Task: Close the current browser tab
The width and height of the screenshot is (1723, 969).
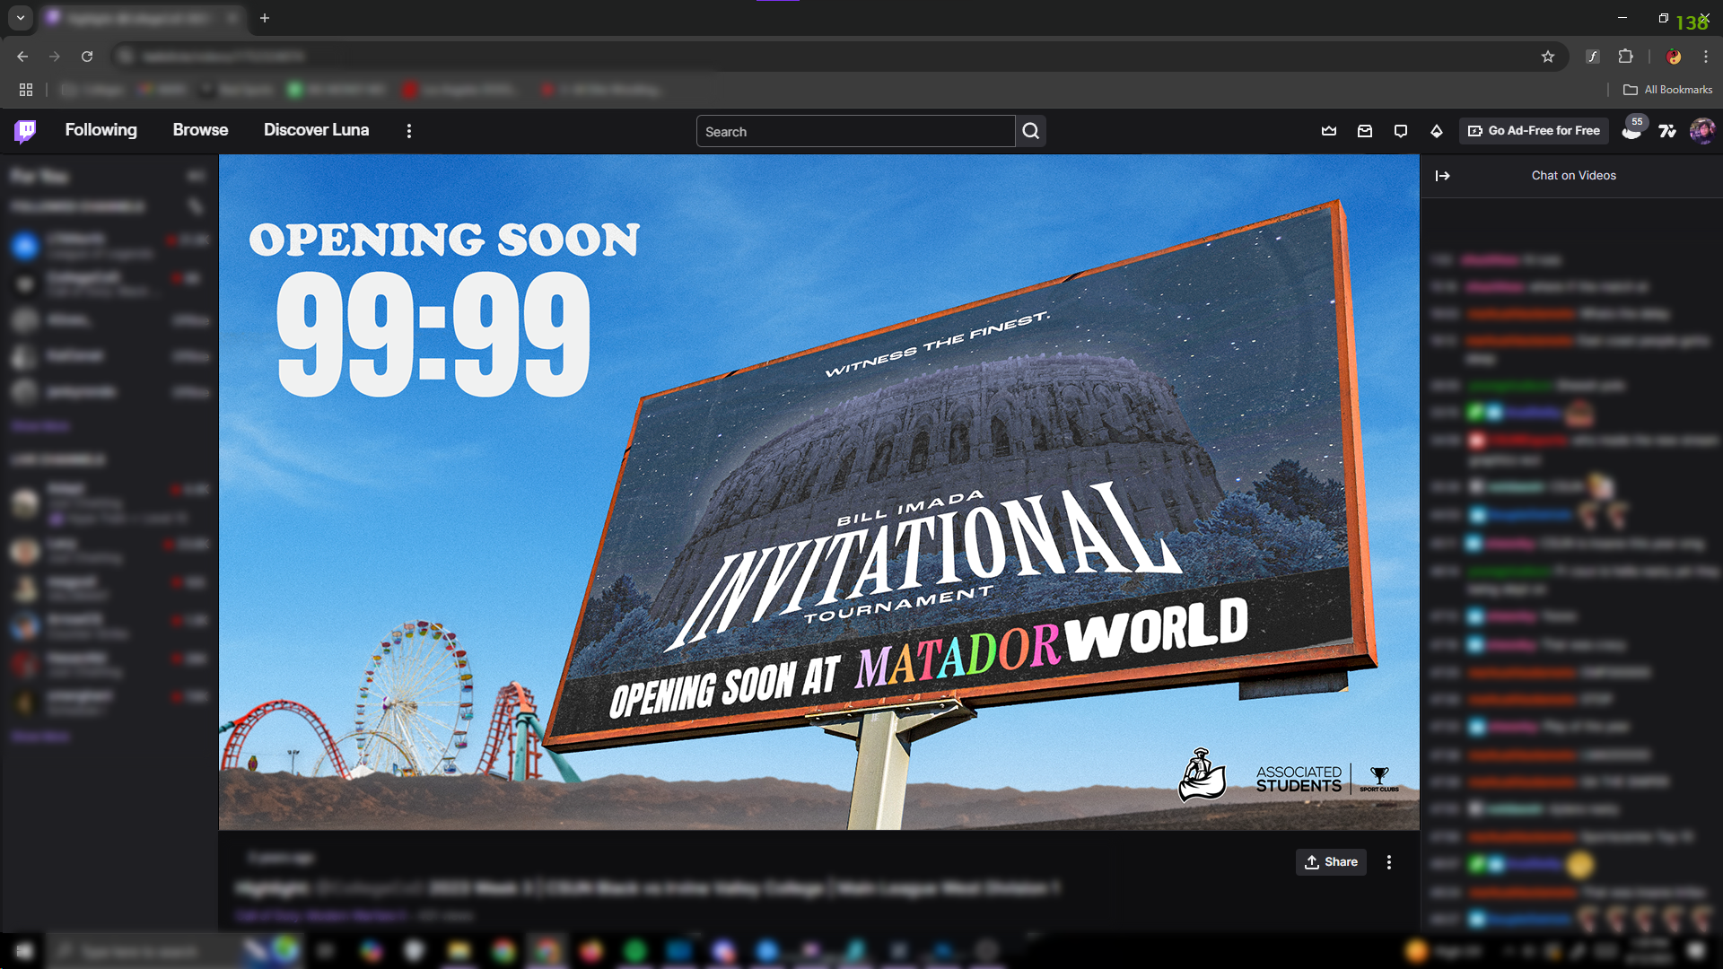Action: tap(232, 18)
